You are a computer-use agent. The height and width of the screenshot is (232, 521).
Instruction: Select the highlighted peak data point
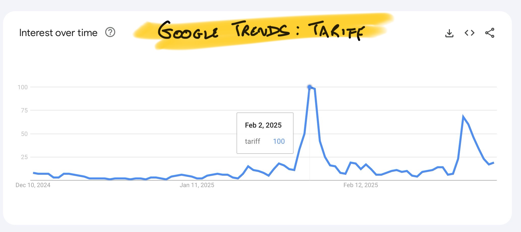(x=309, y=87)
